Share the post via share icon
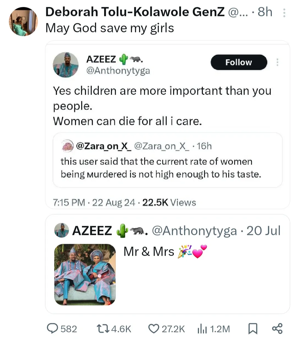Image resolution: width=299 pixels, height=341 pixels. tap(277, 329)
